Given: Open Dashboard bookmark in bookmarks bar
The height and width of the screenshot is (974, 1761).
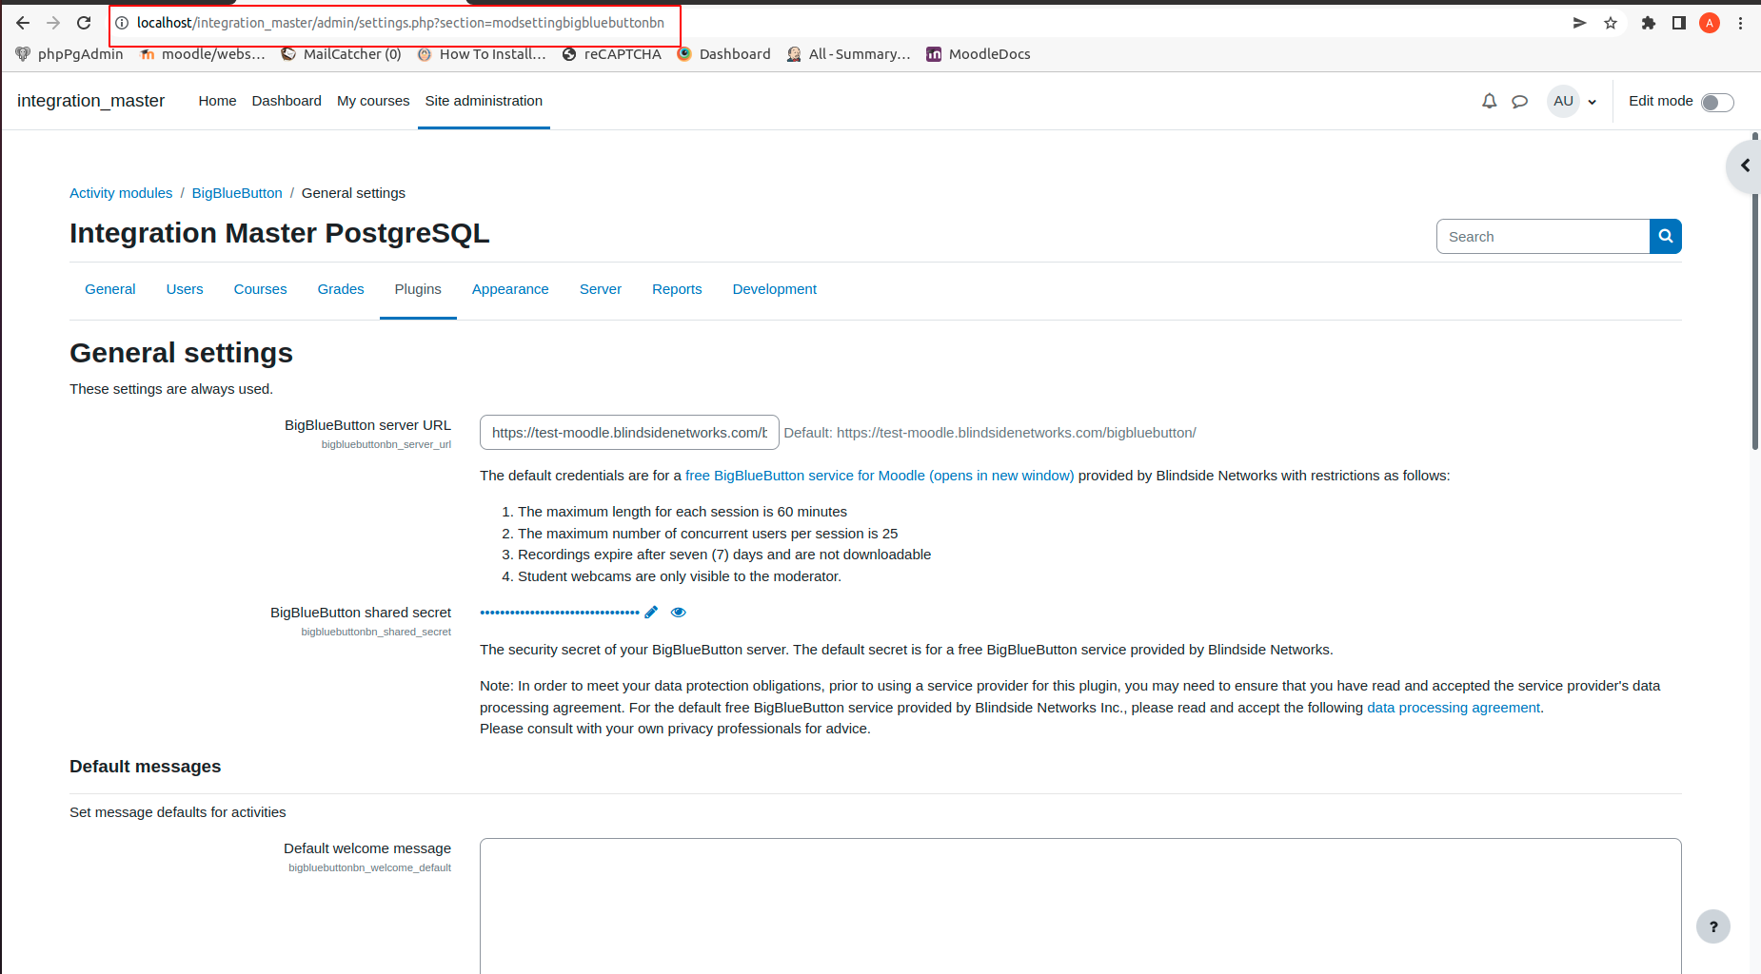Looking at the screenshot, I should click(x=724, y=54).
